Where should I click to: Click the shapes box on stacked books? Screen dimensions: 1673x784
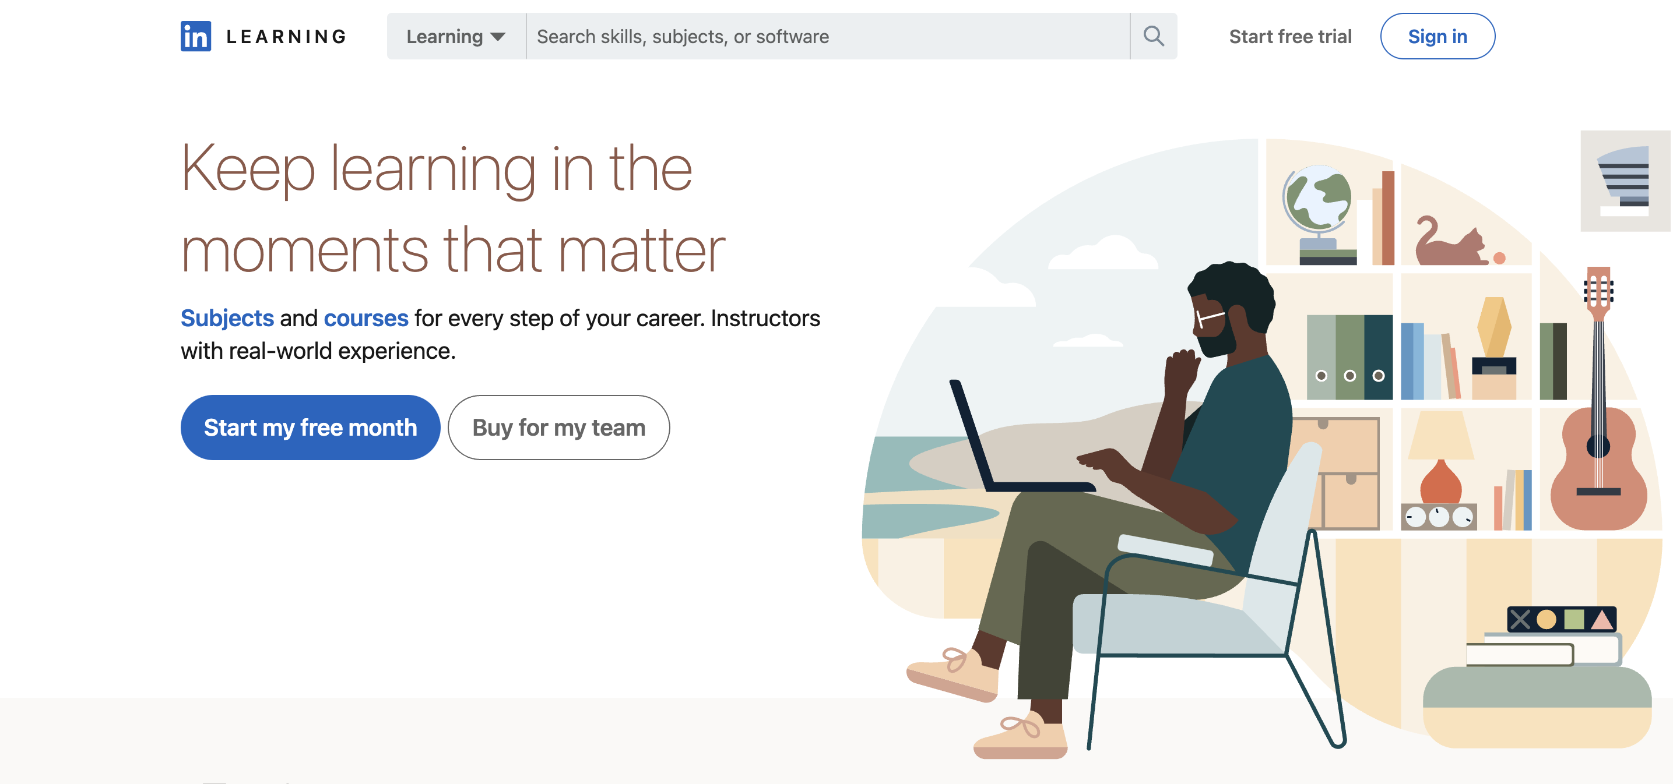1561,619
